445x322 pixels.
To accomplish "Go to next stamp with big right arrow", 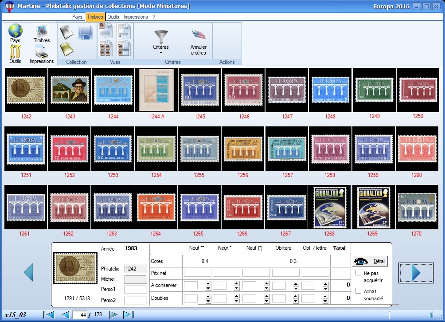I will [416, 273].
